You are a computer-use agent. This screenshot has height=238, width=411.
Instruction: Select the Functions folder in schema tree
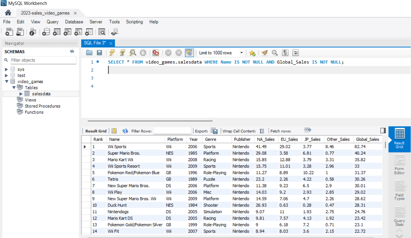pos(34,112)
